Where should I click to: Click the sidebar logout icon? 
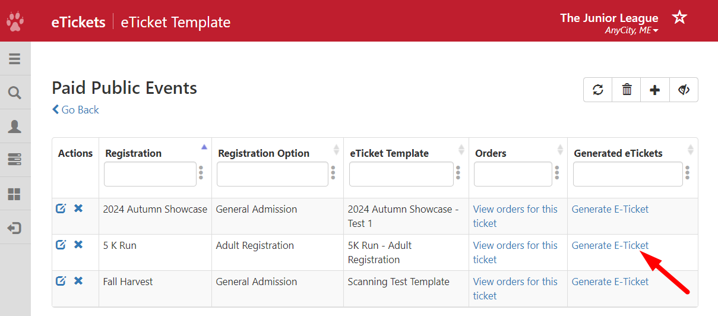click(x=15, y=228)
